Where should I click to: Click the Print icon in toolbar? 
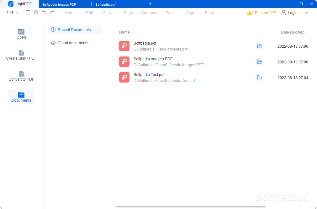[x=36, y=13]
